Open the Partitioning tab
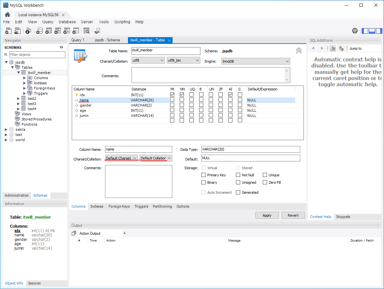Viewport: 384px width, 289px height. [162, 206]
